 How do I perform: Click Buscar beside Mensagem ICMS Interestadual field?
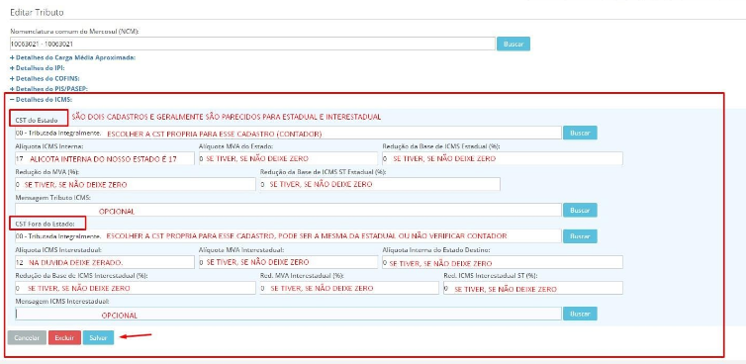click(580, 314)
